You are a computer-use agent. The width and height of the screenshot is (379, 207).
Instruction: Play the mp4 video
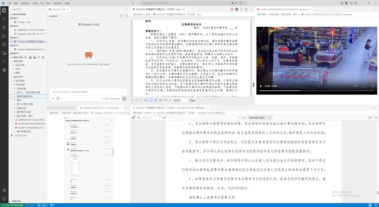(260, 86)
